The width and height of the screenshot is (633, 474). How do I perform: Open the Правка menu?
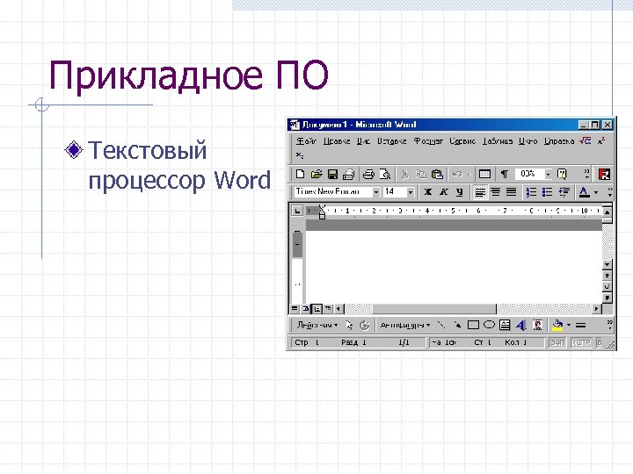click(337, 141)
